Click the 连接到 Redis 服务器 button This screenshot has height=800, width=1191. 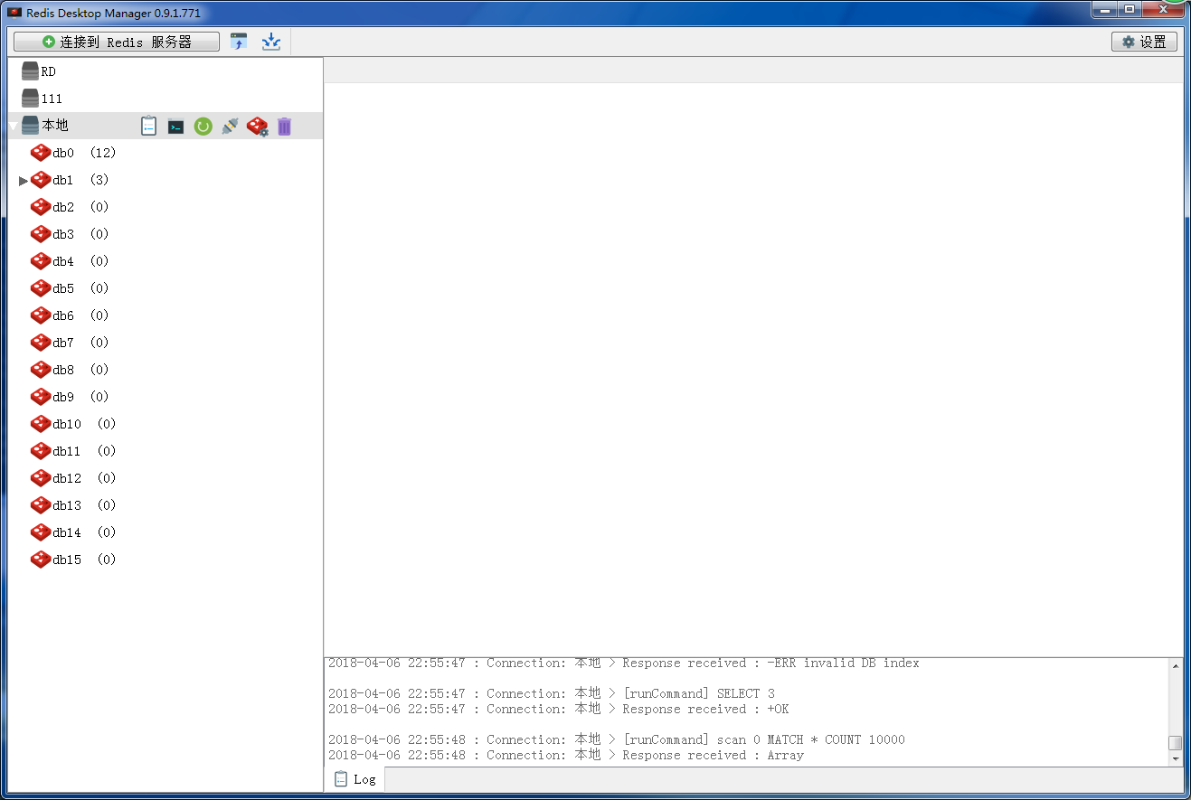pyautogui.click(x=117, y=42)
